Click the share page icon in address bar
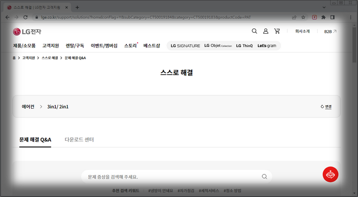358x197 pixels. [294, 17]
